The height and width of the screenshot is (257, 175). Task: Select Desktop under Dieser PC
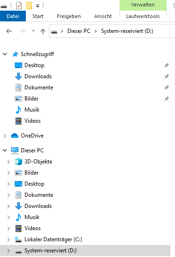[34, 184]
